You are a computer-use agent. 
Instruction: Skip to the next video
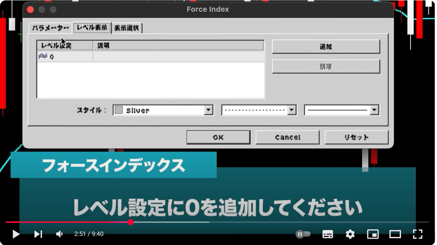[38, 234]
